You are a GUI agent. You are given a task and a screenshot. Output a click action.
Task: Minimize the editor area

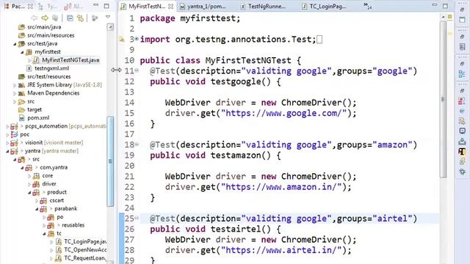[435, 5]
